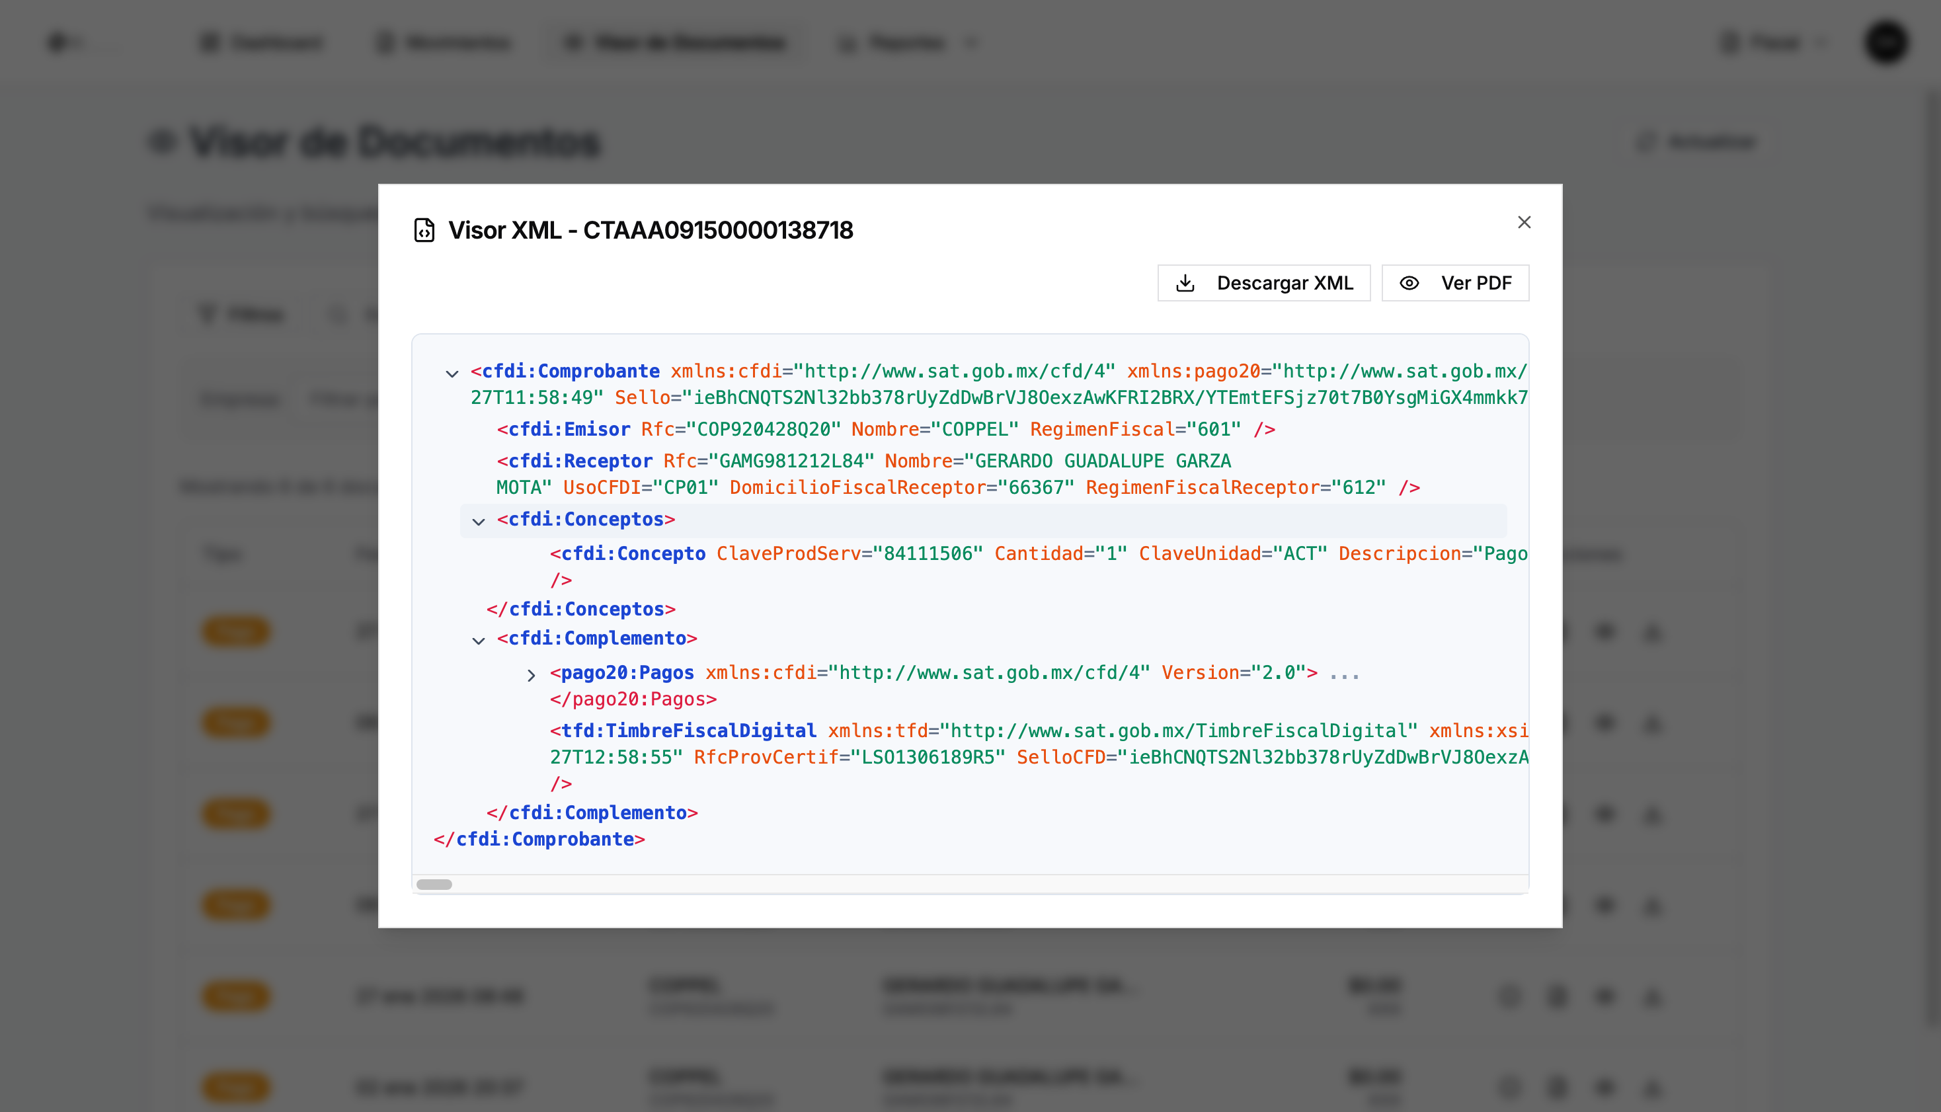
Task: Click the closing </cfdi:Conceptos> tag
Action: click(581, 610)
